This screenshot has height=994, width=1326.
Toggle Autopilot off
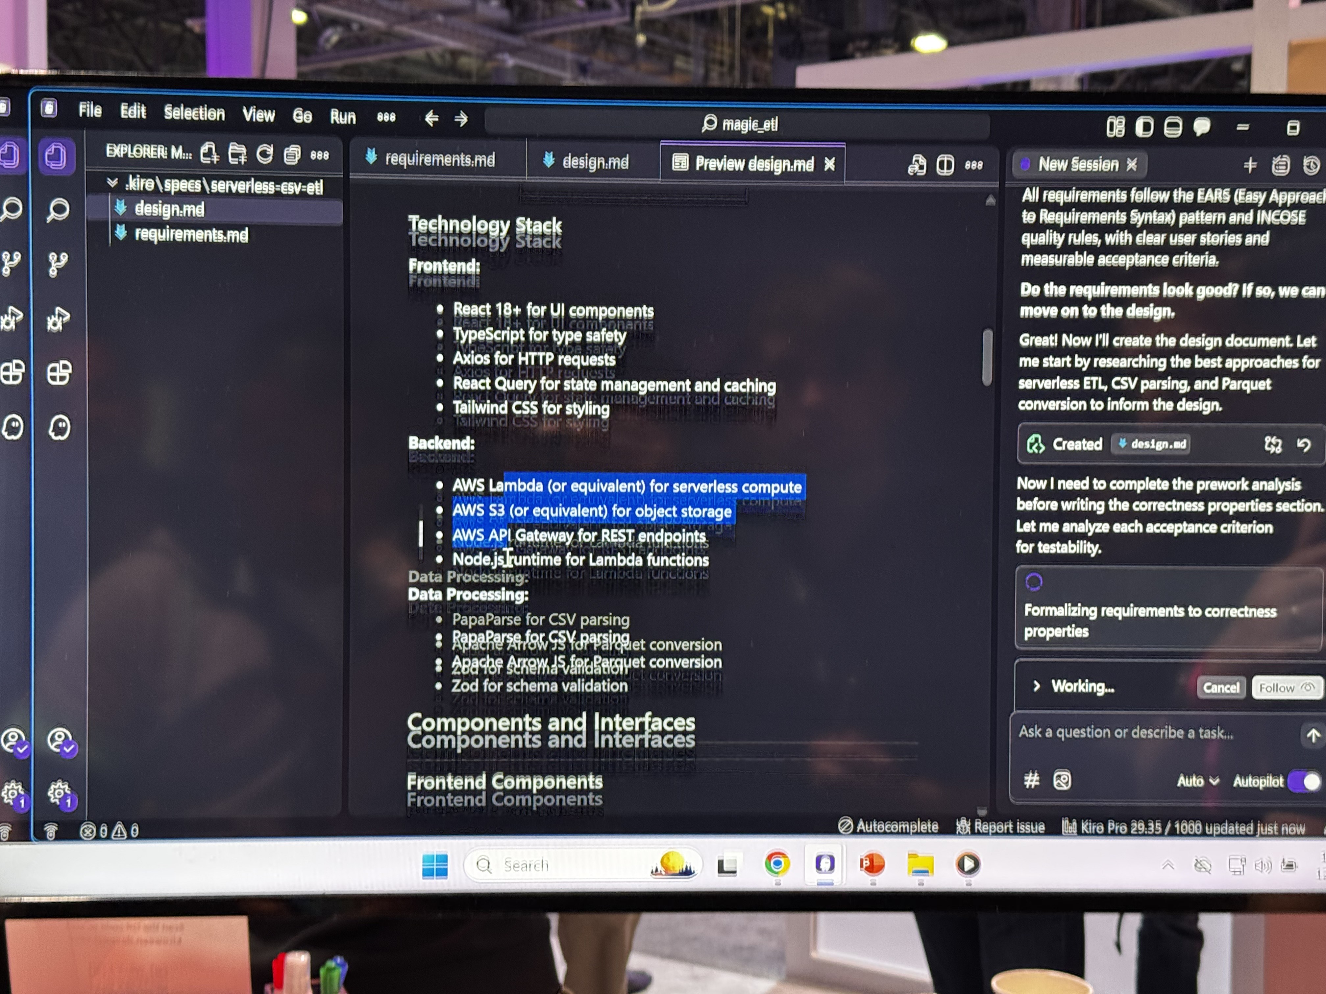click(x=1304, y=781)
